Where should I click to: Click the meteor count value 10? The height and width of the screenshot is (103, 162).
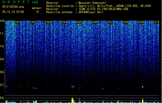point(37,12)
